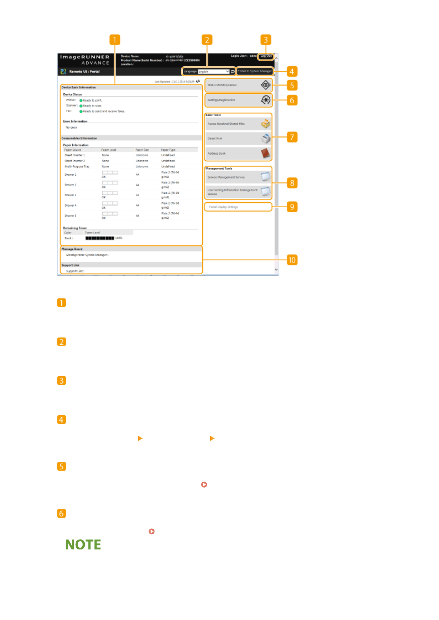The height and width of the screenshot is (620, 439).
Task: Select the Drawer 4 row label
Action: point(70,205)
